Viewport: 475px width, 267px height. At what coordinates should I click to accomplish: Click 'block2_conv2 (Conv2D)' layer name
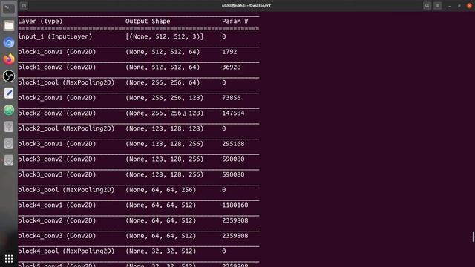coord(57,113)
